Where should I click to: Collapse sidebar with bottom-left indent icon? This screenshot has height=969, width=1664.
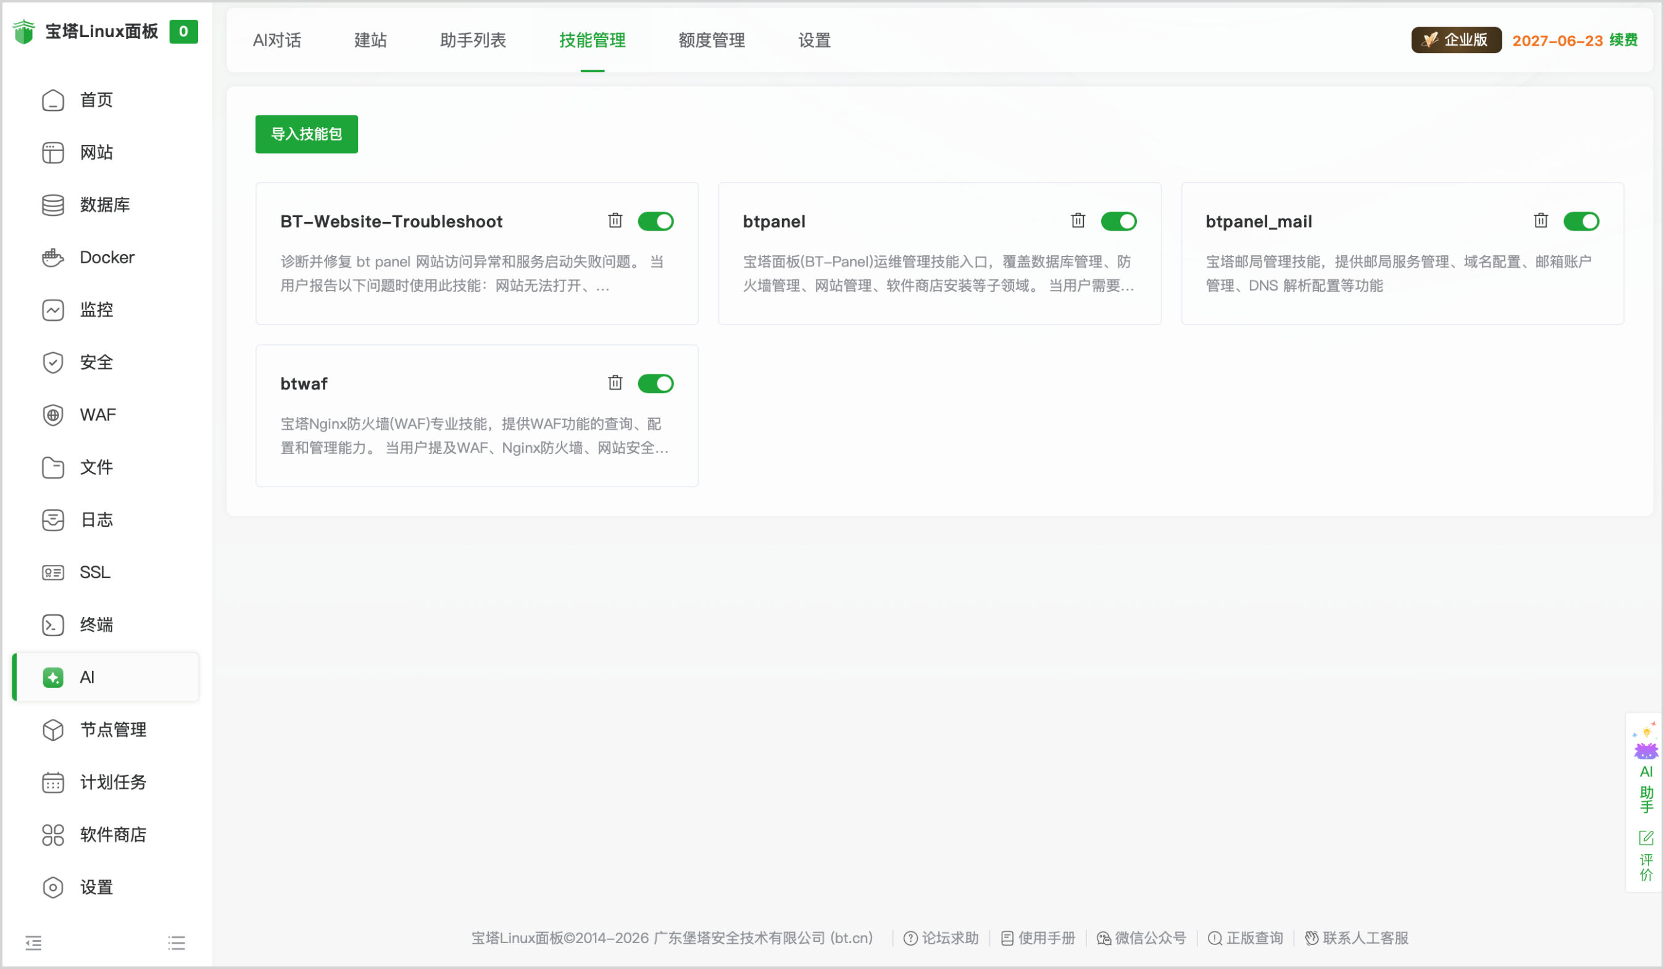pyautogui.click(x=34, y=942)
